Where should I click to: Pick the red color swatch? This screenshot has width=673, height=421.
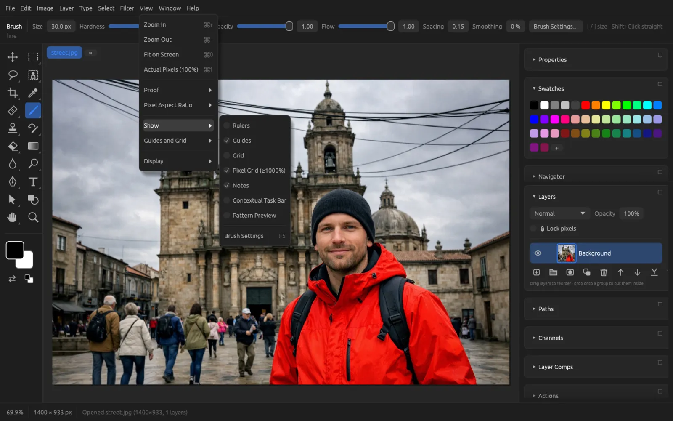click(x=586, y=105)
